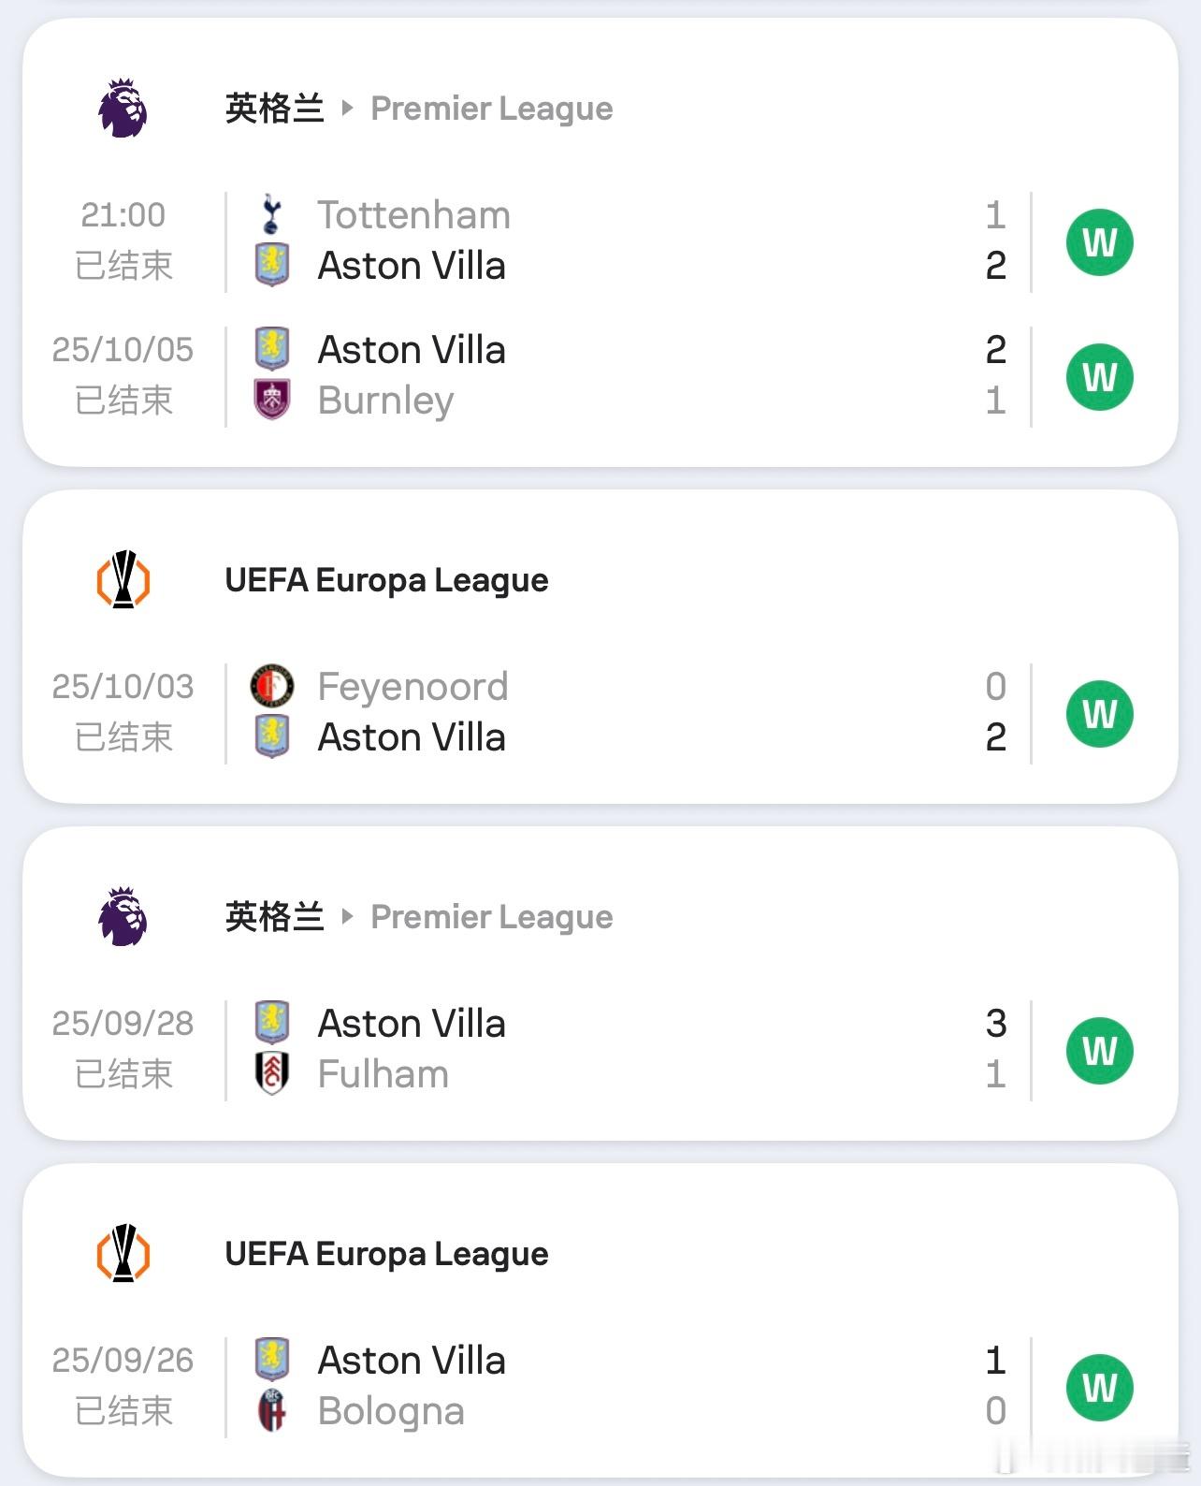The height and width of the screenshot is (1486, 1201).
Task: Click Aston Villa crest in Burnley match
Action: tap(272, 349)
